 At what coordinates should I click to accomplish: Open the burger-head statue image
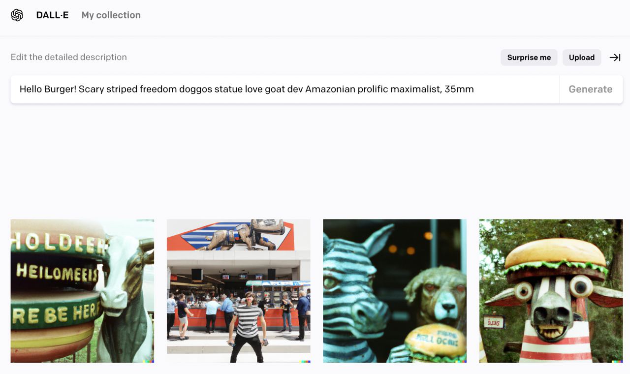pos(551,291)
